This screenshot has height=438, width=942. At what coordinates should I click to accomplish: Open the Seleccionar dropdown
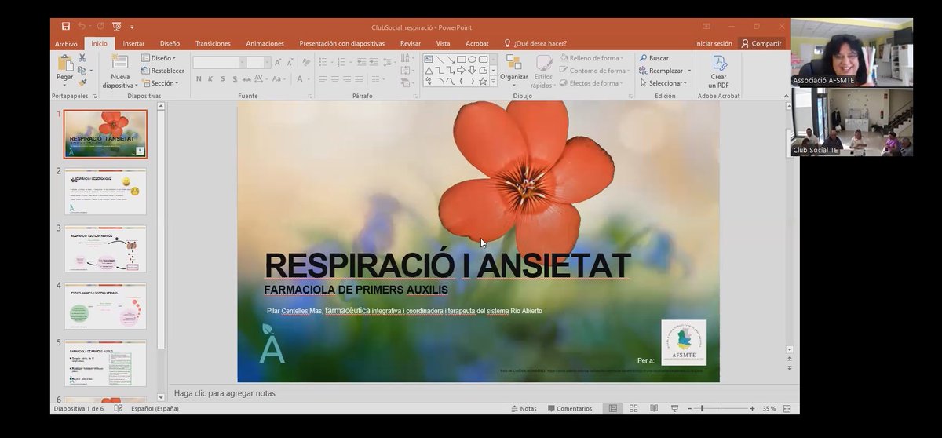pyautogui.click(x=662, y=83)
